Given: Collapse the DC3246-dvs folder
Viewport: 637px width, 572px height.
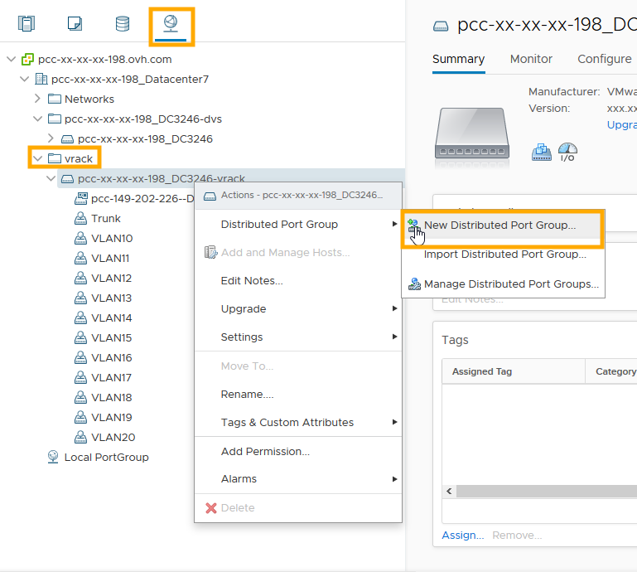Looking at the screenshot, I should (38, 119).
